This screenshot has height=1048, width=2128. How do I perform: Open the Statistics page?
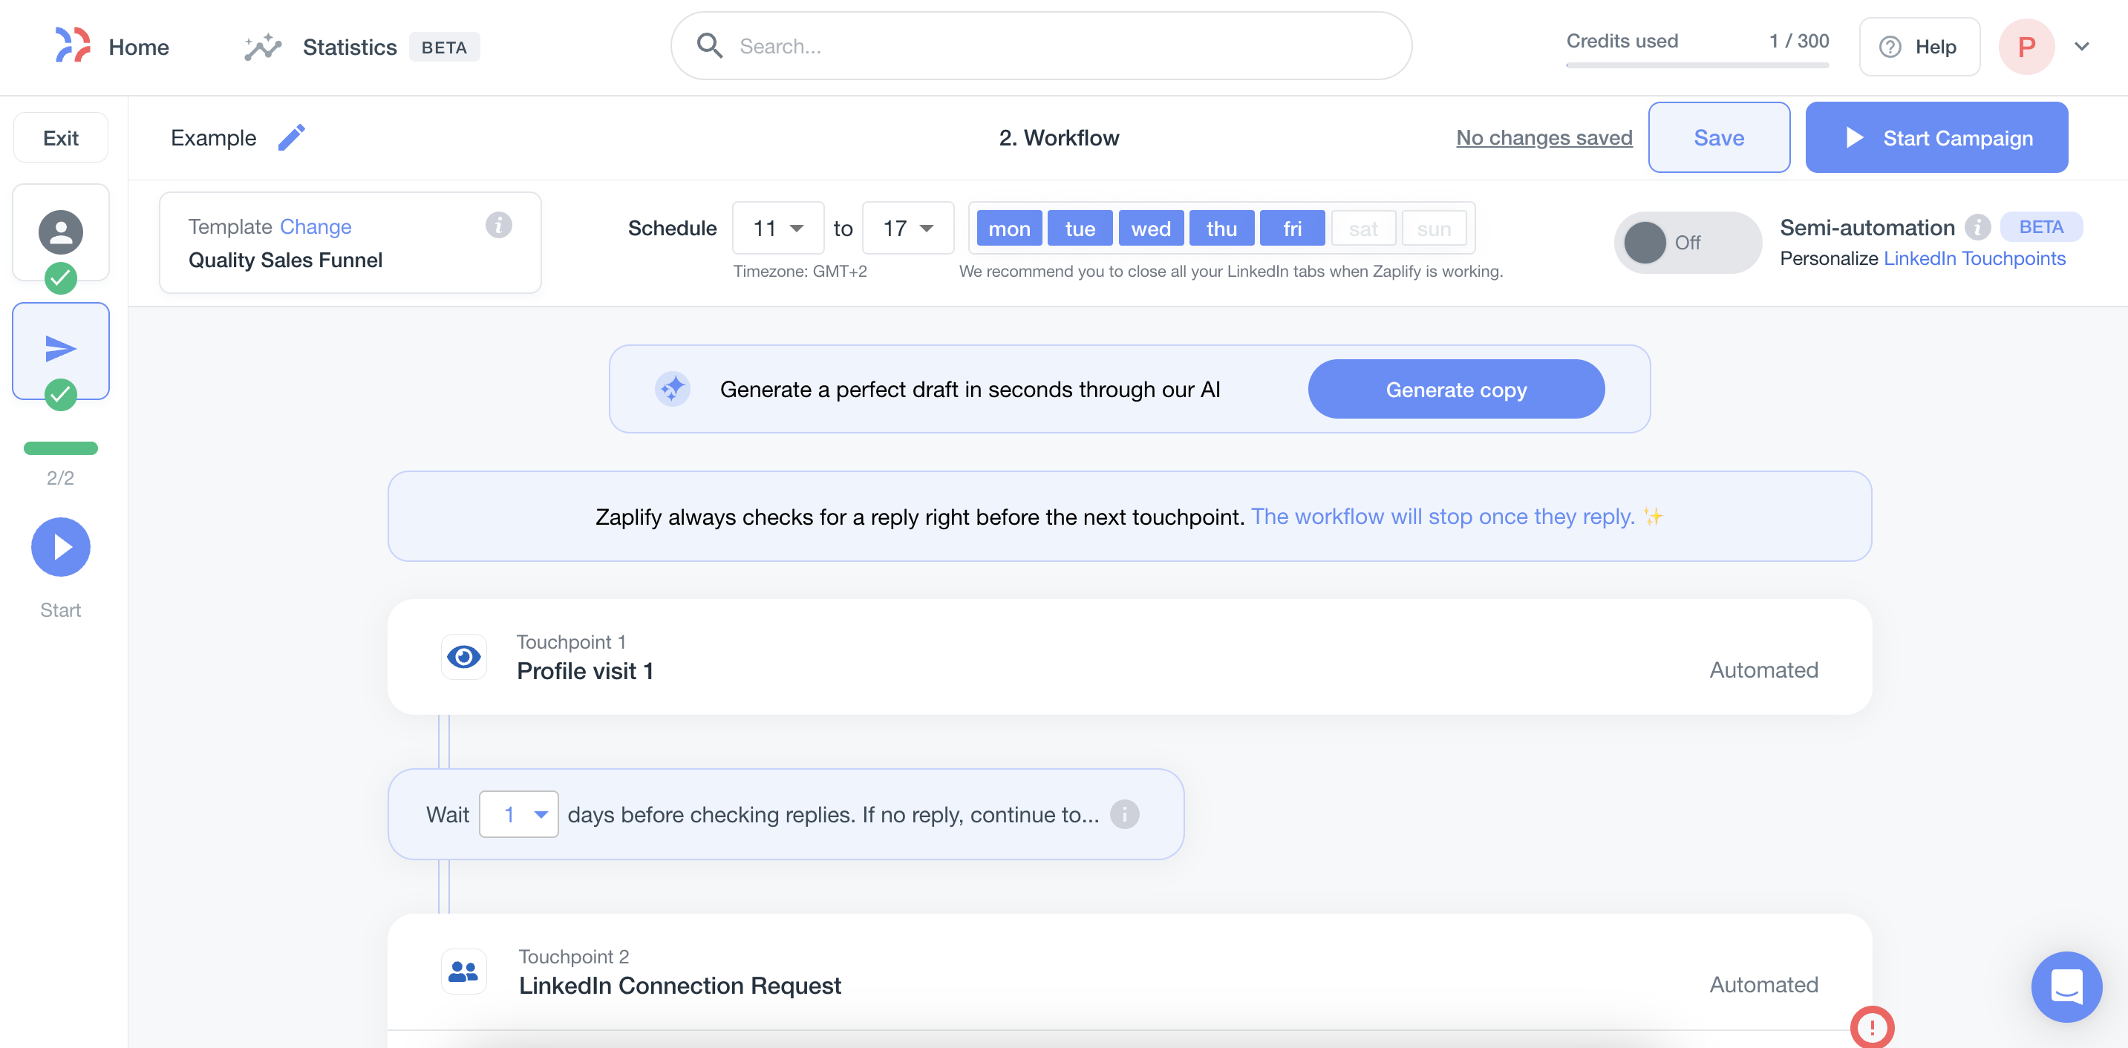[350, 47]
